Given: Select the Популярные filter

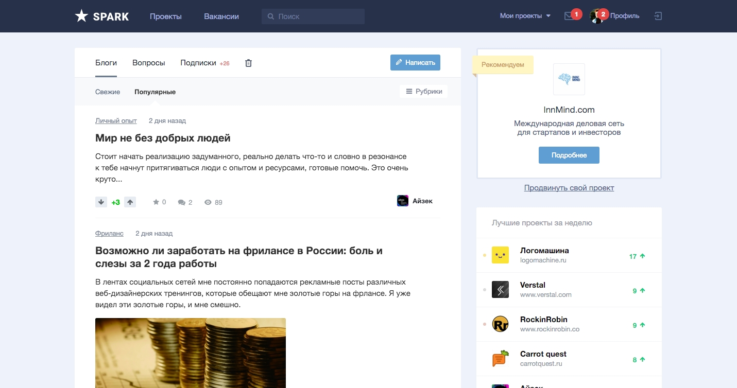Looking at the screenshot, I should point(155,92).
